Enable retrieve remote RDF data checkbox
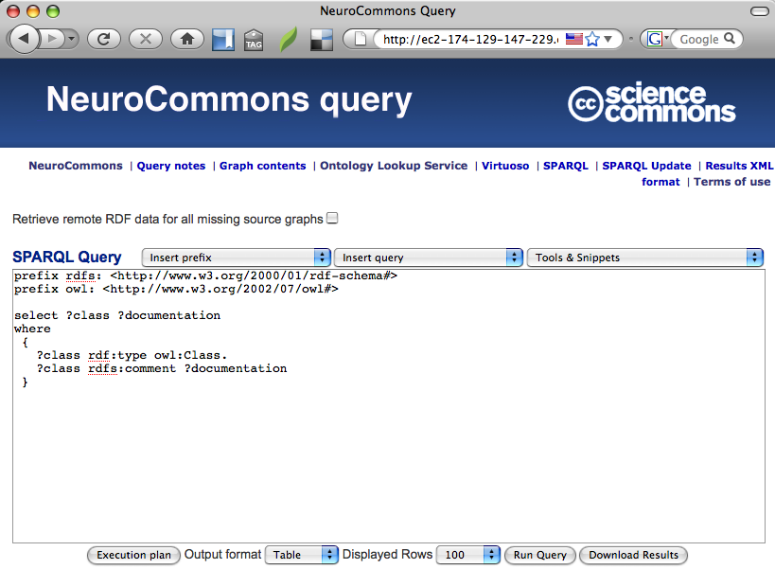The width and height of the screenshot is (775, 569). tap(332, 219)
